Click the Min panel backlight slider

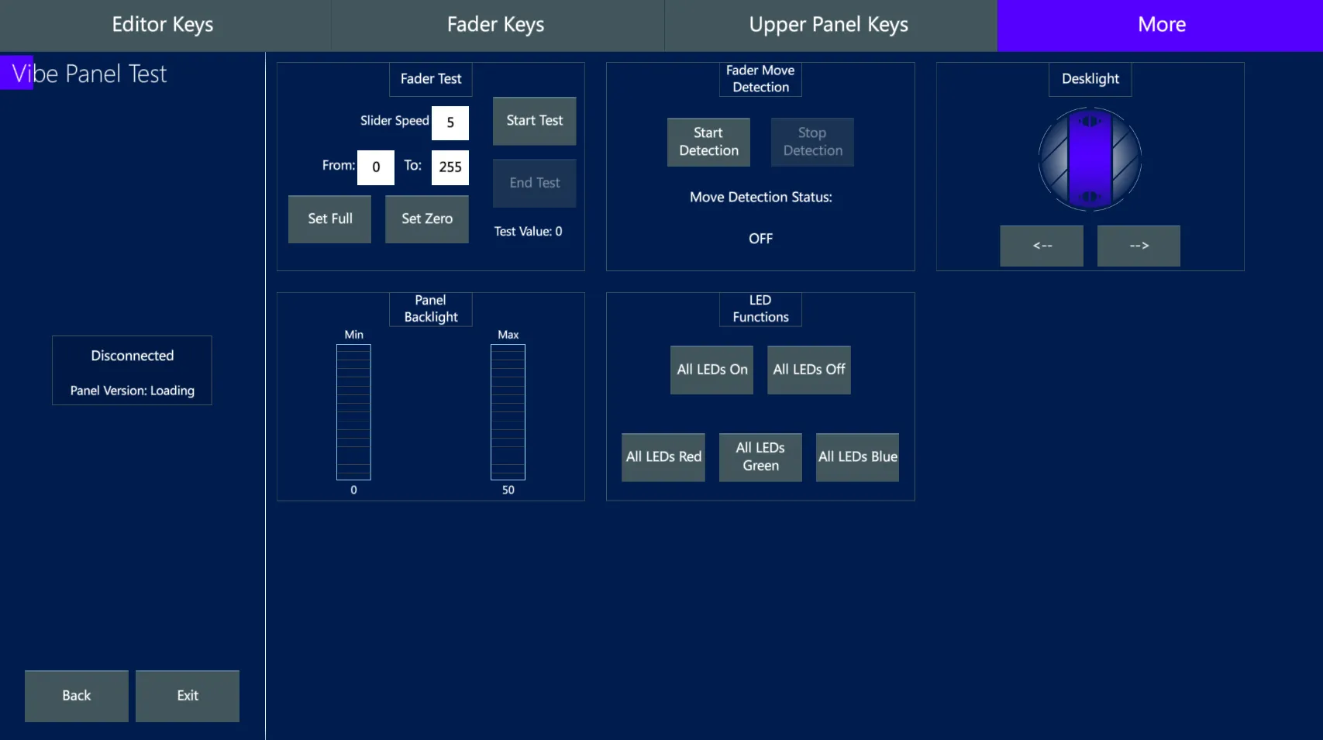pos(353,412)
